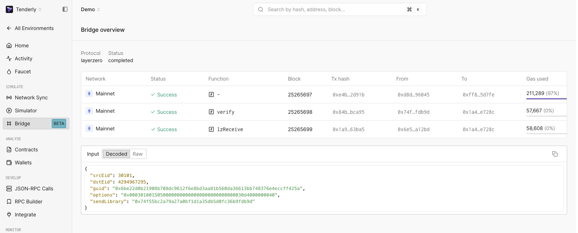Click the Network column header

(95, 79)
